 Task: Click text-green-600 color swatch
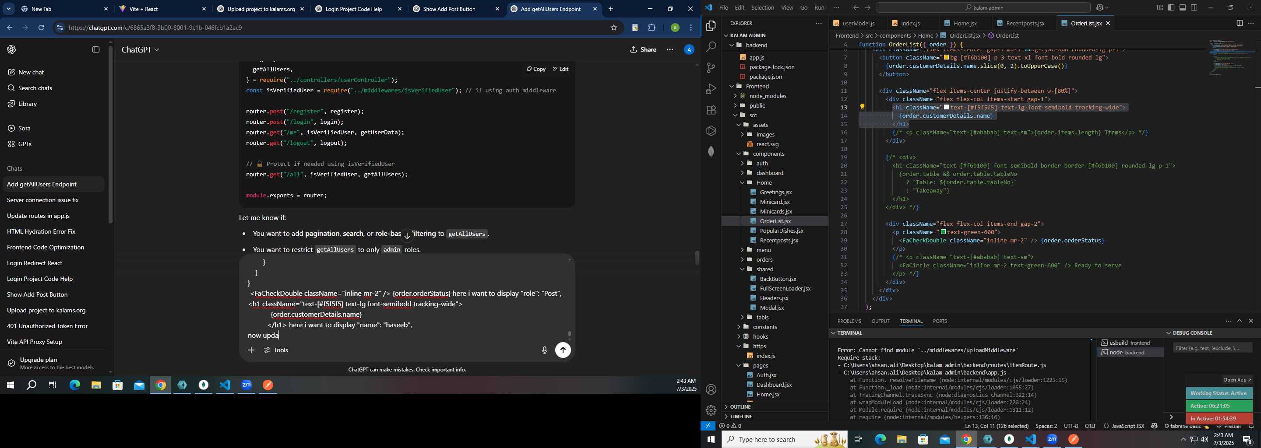[944, 232]
